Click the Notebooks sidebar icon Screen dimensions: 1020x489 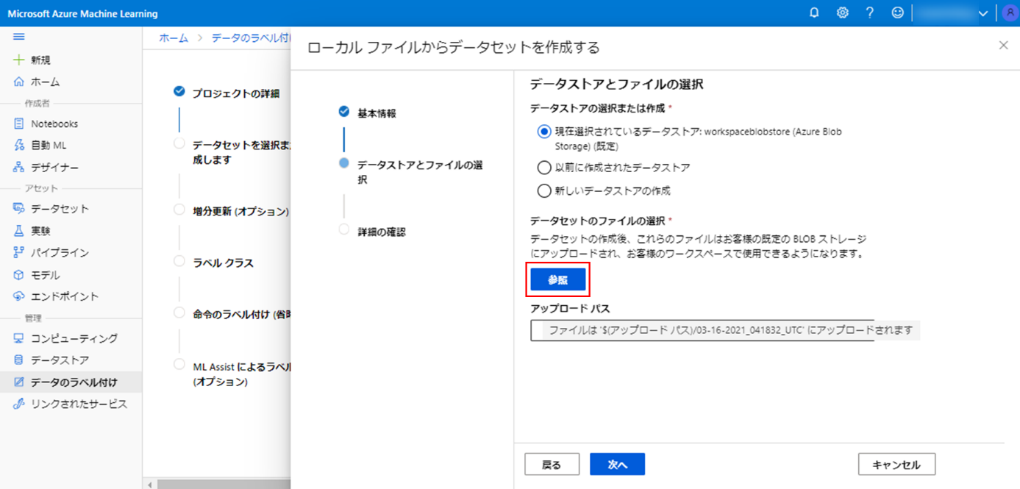point(19,124)
